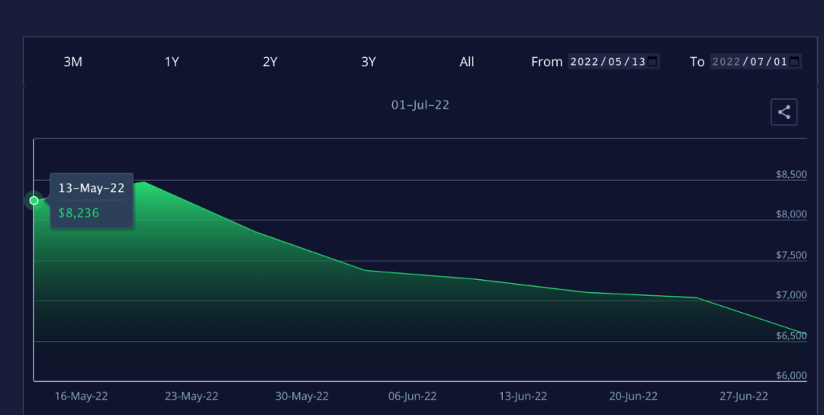The height and width of the screenshot is (415, 824).
Task: Click the year in the To date field
Action: click(x=726, y=62)
